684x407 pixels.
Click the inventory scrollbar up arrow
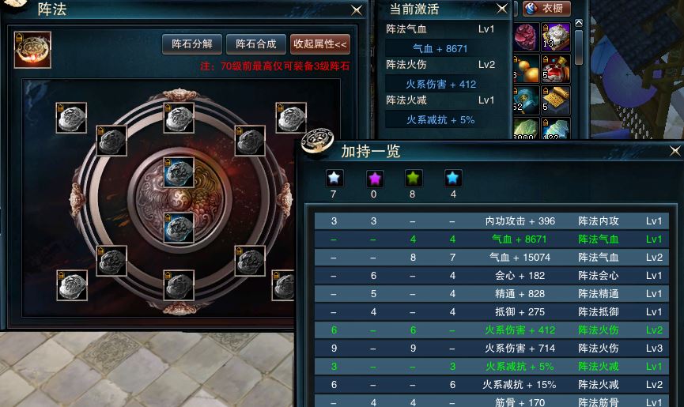[578, 23]
